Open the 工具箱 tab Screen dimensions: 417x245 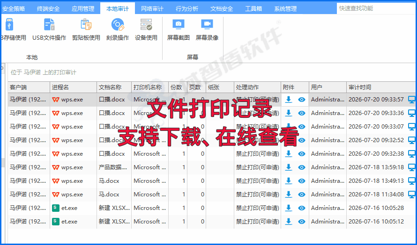click(253, 8)
